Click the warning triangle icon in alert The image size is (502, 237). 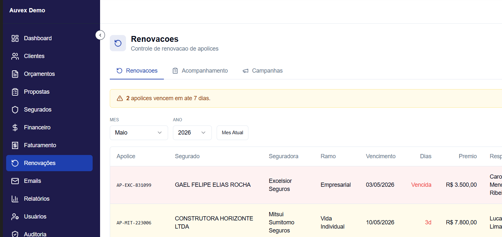click(120, 98)
